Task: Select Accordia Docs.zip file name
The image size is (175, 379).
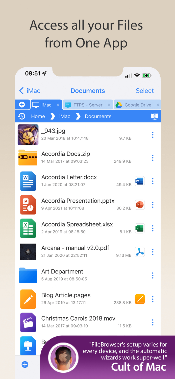Action: tap(66, 154)
